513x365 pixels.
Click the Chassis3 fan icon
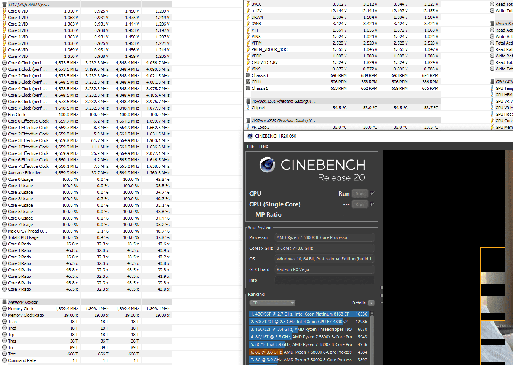248,75
